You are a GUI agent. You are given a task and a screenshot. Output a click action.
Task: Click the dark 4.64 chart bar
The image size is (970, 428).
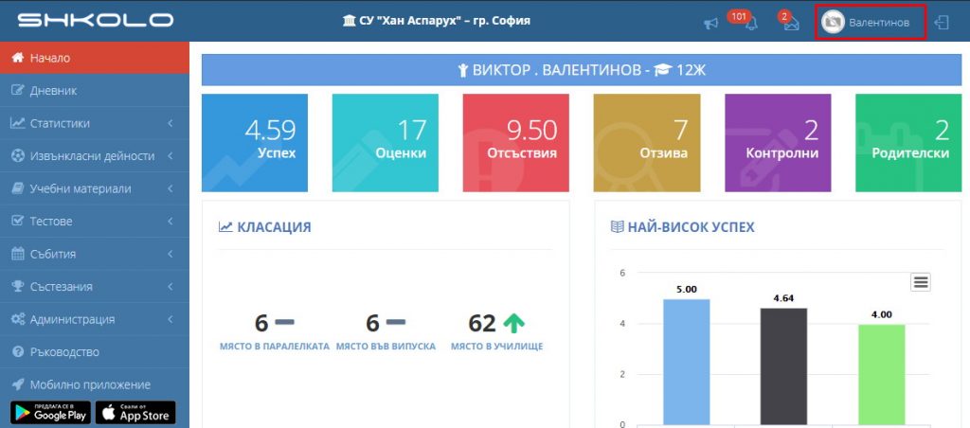pyautogui.click(x=783, y=367)
